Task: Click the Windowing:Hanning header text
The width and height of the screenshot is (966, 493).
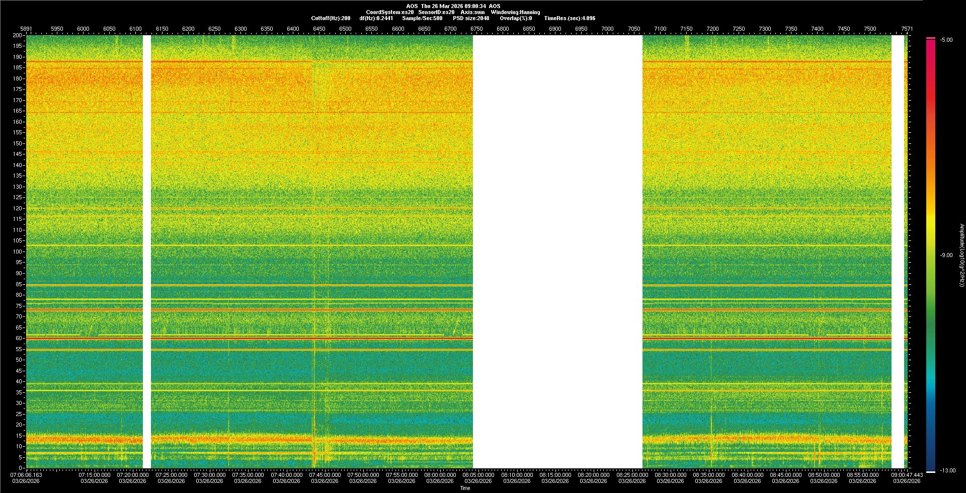Action: click(x=515, y=12)
